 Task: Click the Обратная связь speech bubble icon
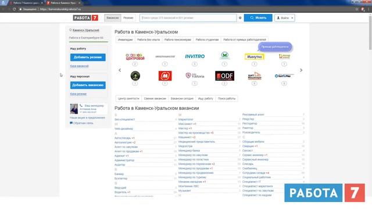pyautogui.click(x=71, y=123)
